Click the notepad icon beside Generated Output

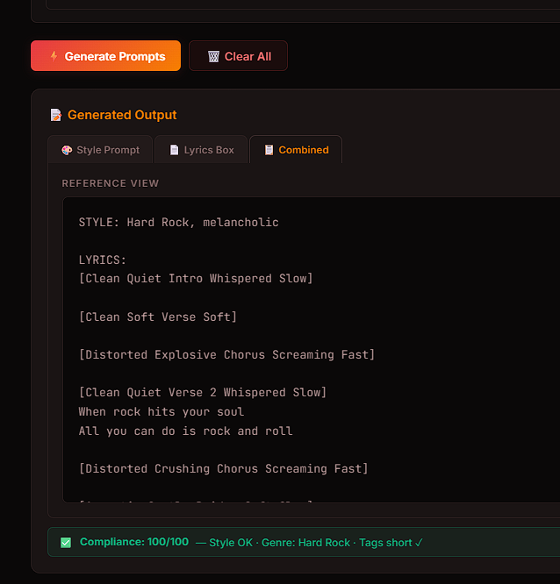click(x=56, y=115)
